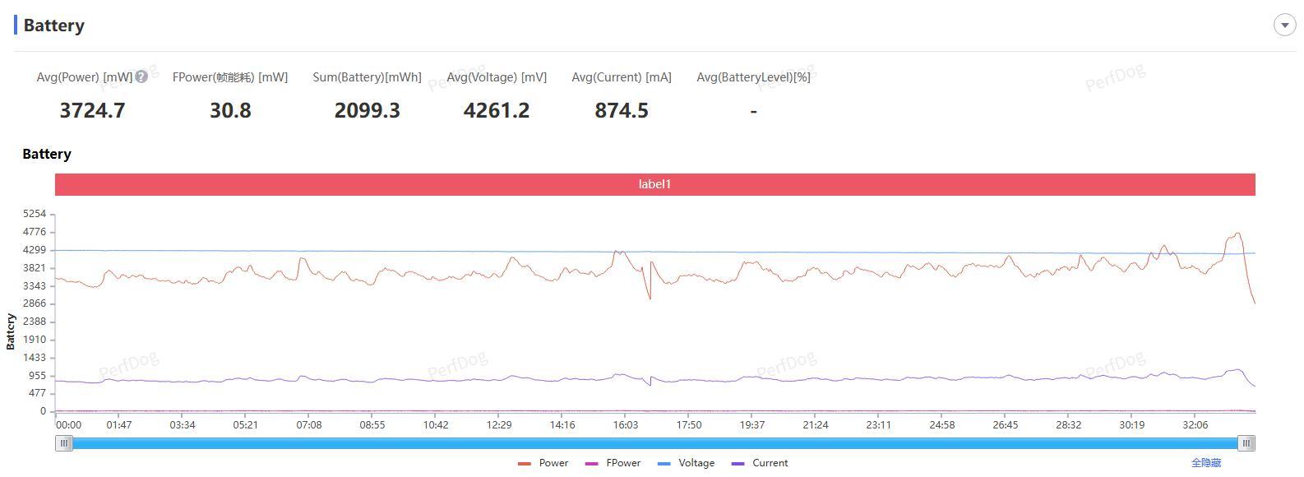Open the Avg(Power) help question mark icon
The height and width of the screenshot is (477, 1304).
(141, 76)
